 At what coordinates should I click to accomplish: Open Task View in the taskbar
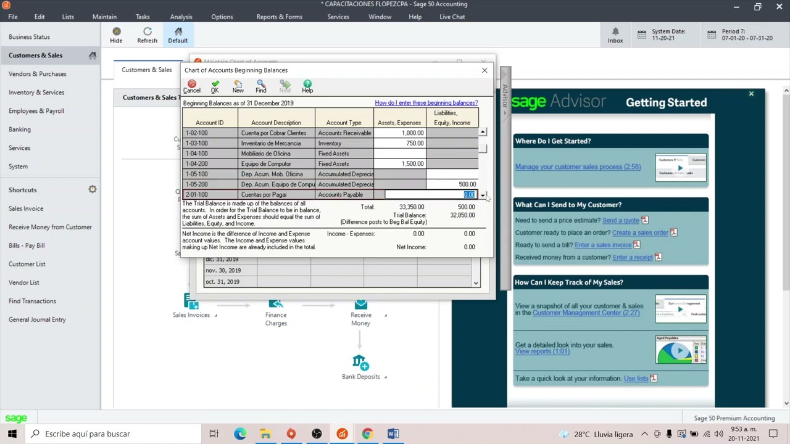click(x=214, y=434)
